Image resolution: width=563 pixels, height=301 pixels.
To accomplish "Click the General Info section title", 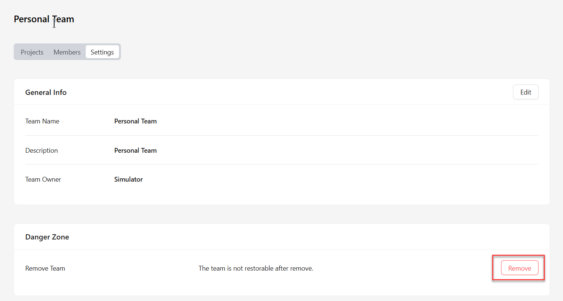I will (x=46, y=92).
